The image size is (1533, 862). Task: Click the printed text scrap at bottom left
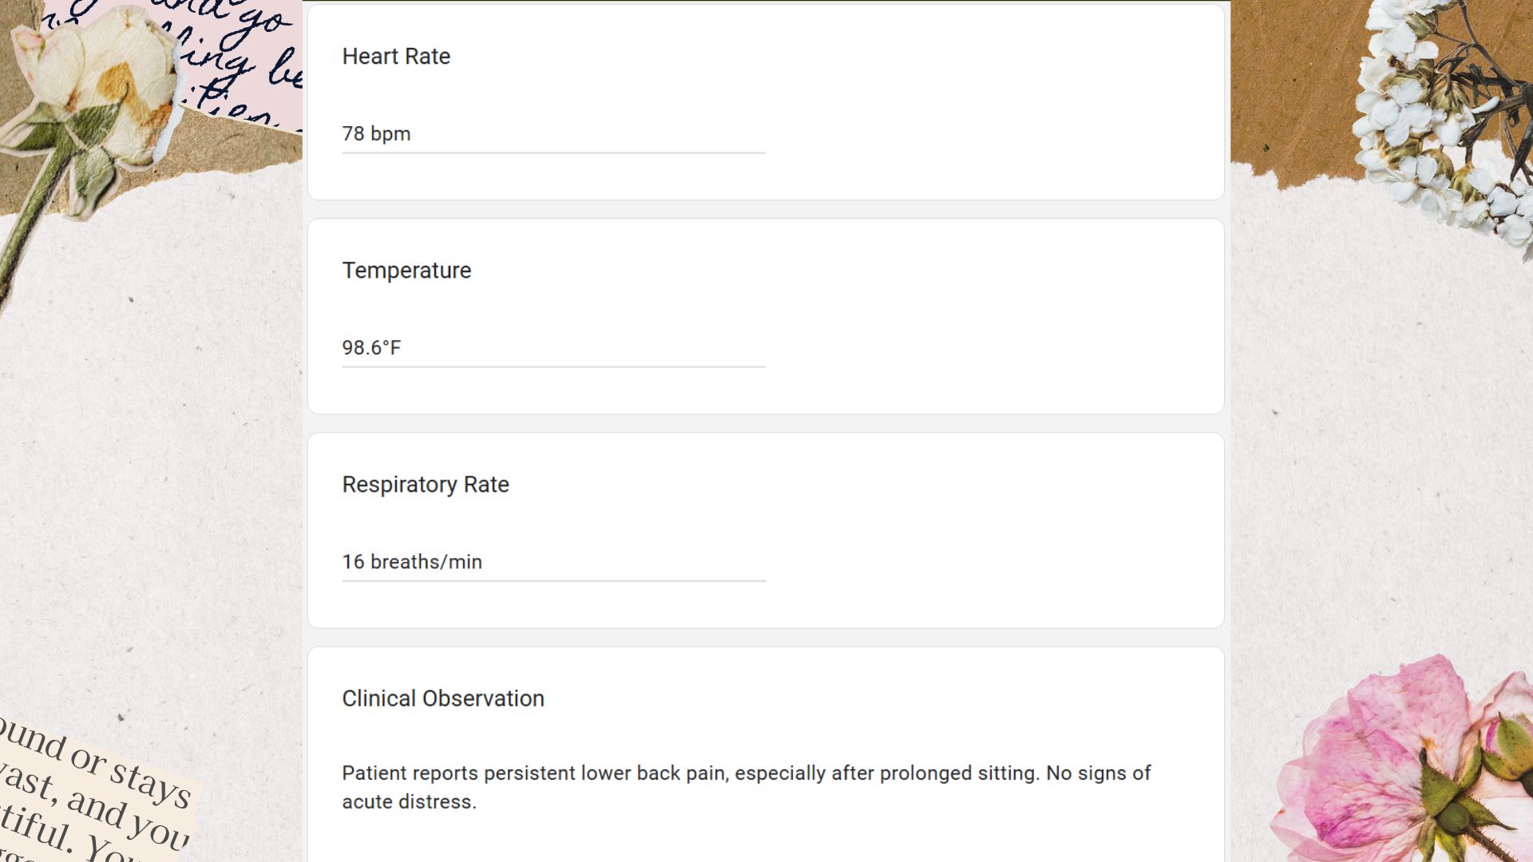tap(92, 790)
